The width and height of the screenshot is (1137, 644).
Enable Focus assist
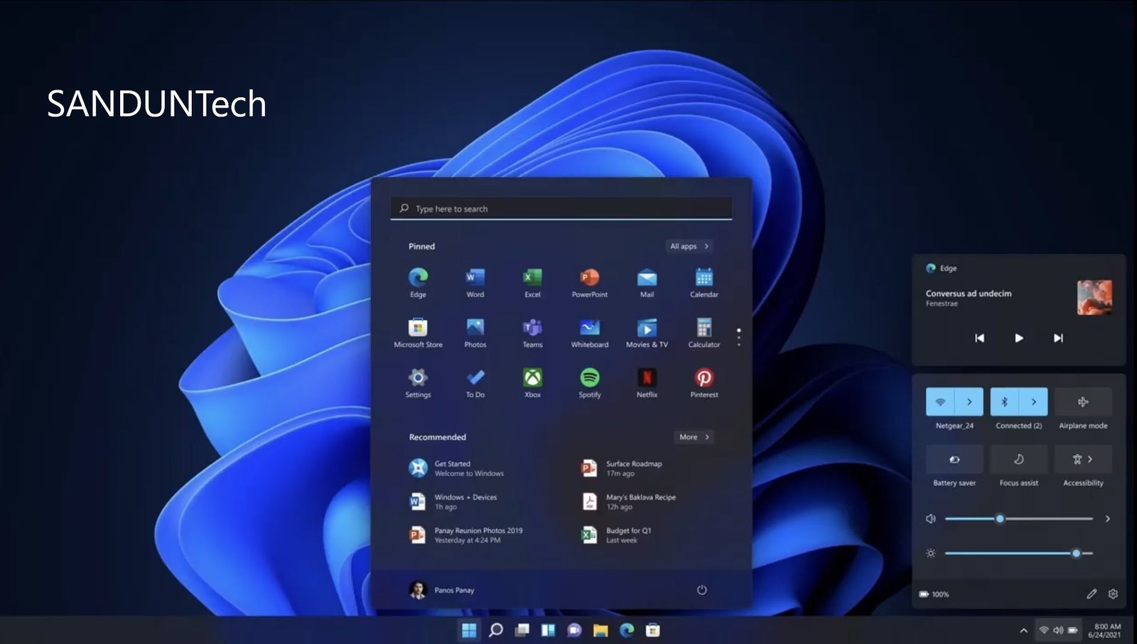(x=1019, y=459)
